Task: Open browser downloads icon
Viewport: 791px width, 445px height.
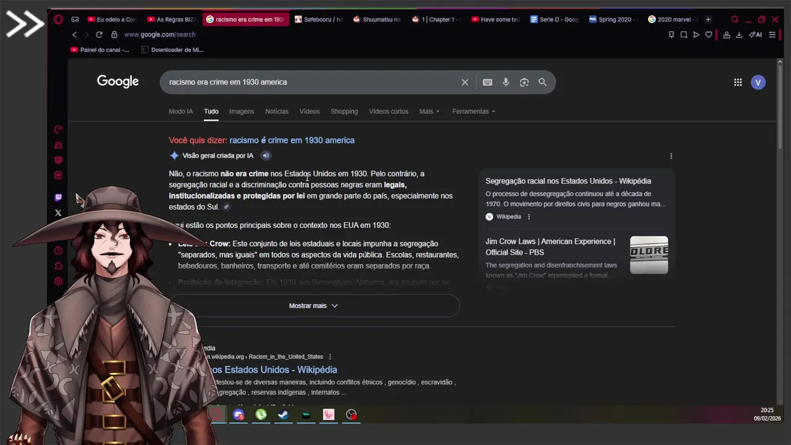Action: click(738, 35)
